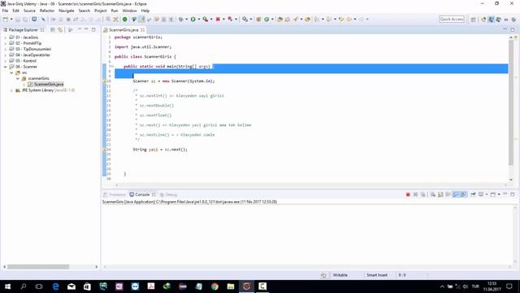The width and height of the screenshot is (520, 293).
Task: Click the editor horizontal scrollbar
Action: coord(310,185)
